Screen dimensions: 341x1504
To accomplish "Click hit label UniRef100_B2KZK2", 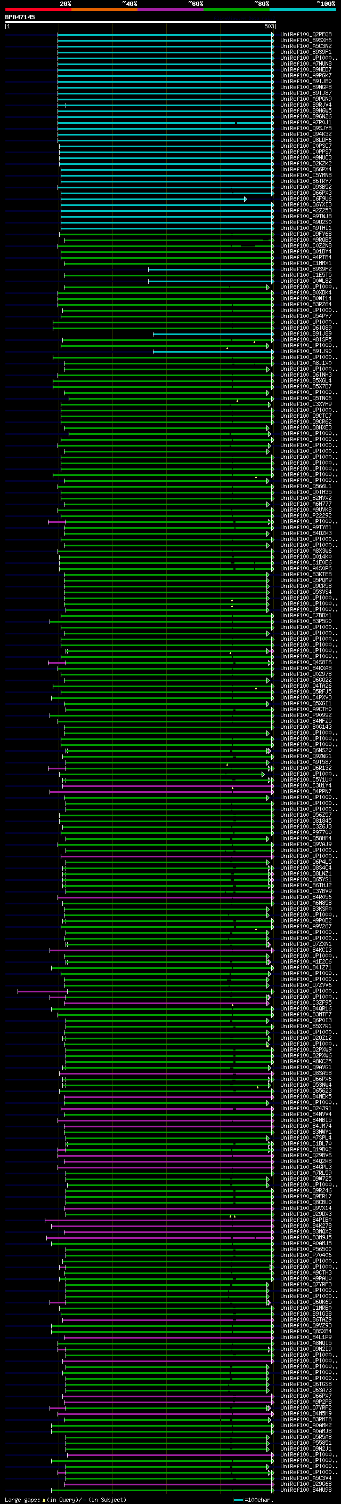I will [x=306, y=163].
